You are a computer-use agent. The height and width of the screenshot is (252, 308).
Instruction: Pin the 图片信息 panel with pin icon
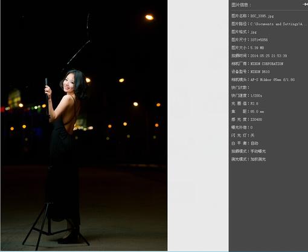(x=306, y=4)
